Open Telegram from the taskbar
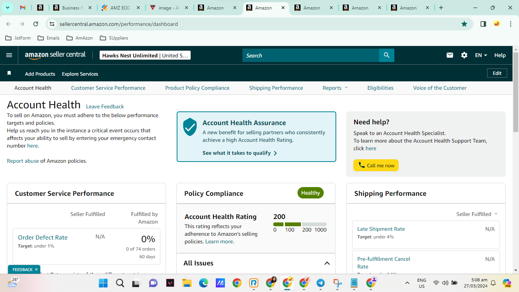The width and height of the screenshot is (519, 292). coord(320,283)
